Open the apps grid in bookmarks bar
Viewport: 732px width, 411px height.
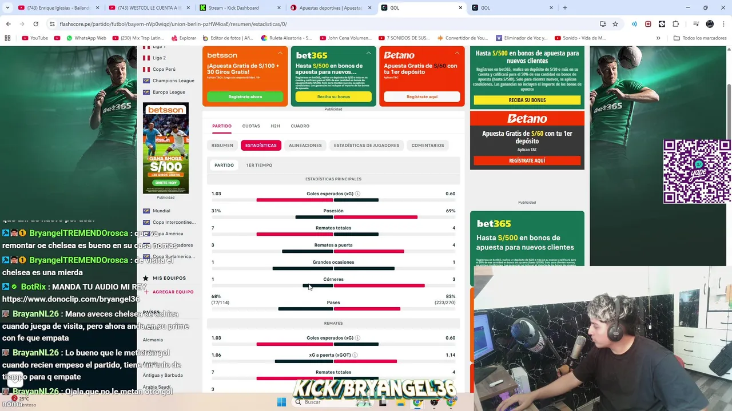pos(7,38)
